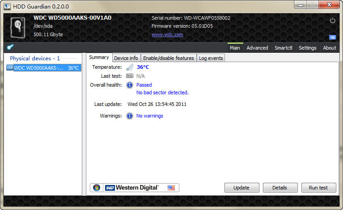343x210 pixels.
Task: Go to the Advanced section
Action: tap(257, 48)
